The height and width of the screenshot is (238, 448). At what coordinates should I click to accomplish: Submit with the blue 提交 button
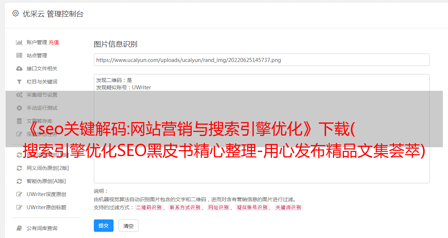104,226
